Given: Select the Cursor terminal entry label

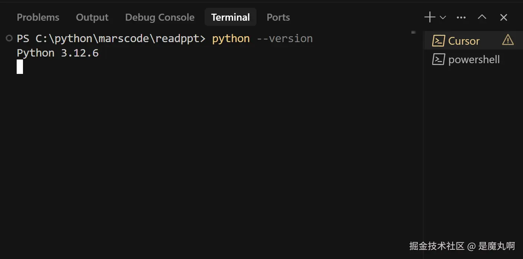Looking at the screenshot, I should pyautogui.click(x=464, y=41).
